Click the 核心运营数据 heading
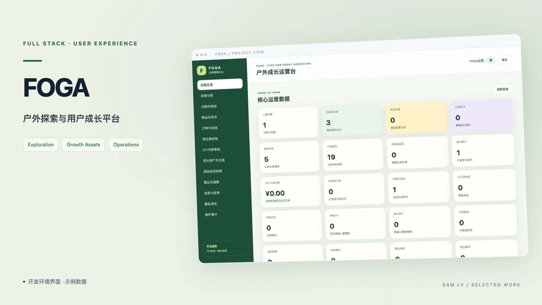The height and width of the screenshot is (305, 542). [x=273, y=99]
